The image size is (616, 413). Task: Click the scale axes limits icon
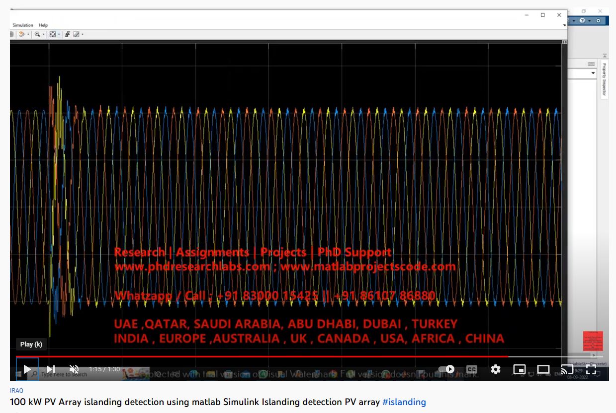coord(52,34)
